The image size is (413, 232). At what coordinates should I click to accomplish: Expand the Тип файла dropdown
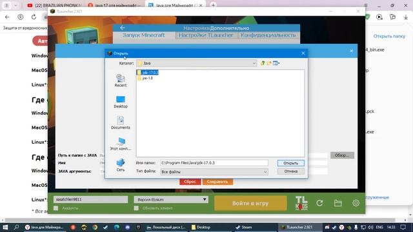coord(214,172)
